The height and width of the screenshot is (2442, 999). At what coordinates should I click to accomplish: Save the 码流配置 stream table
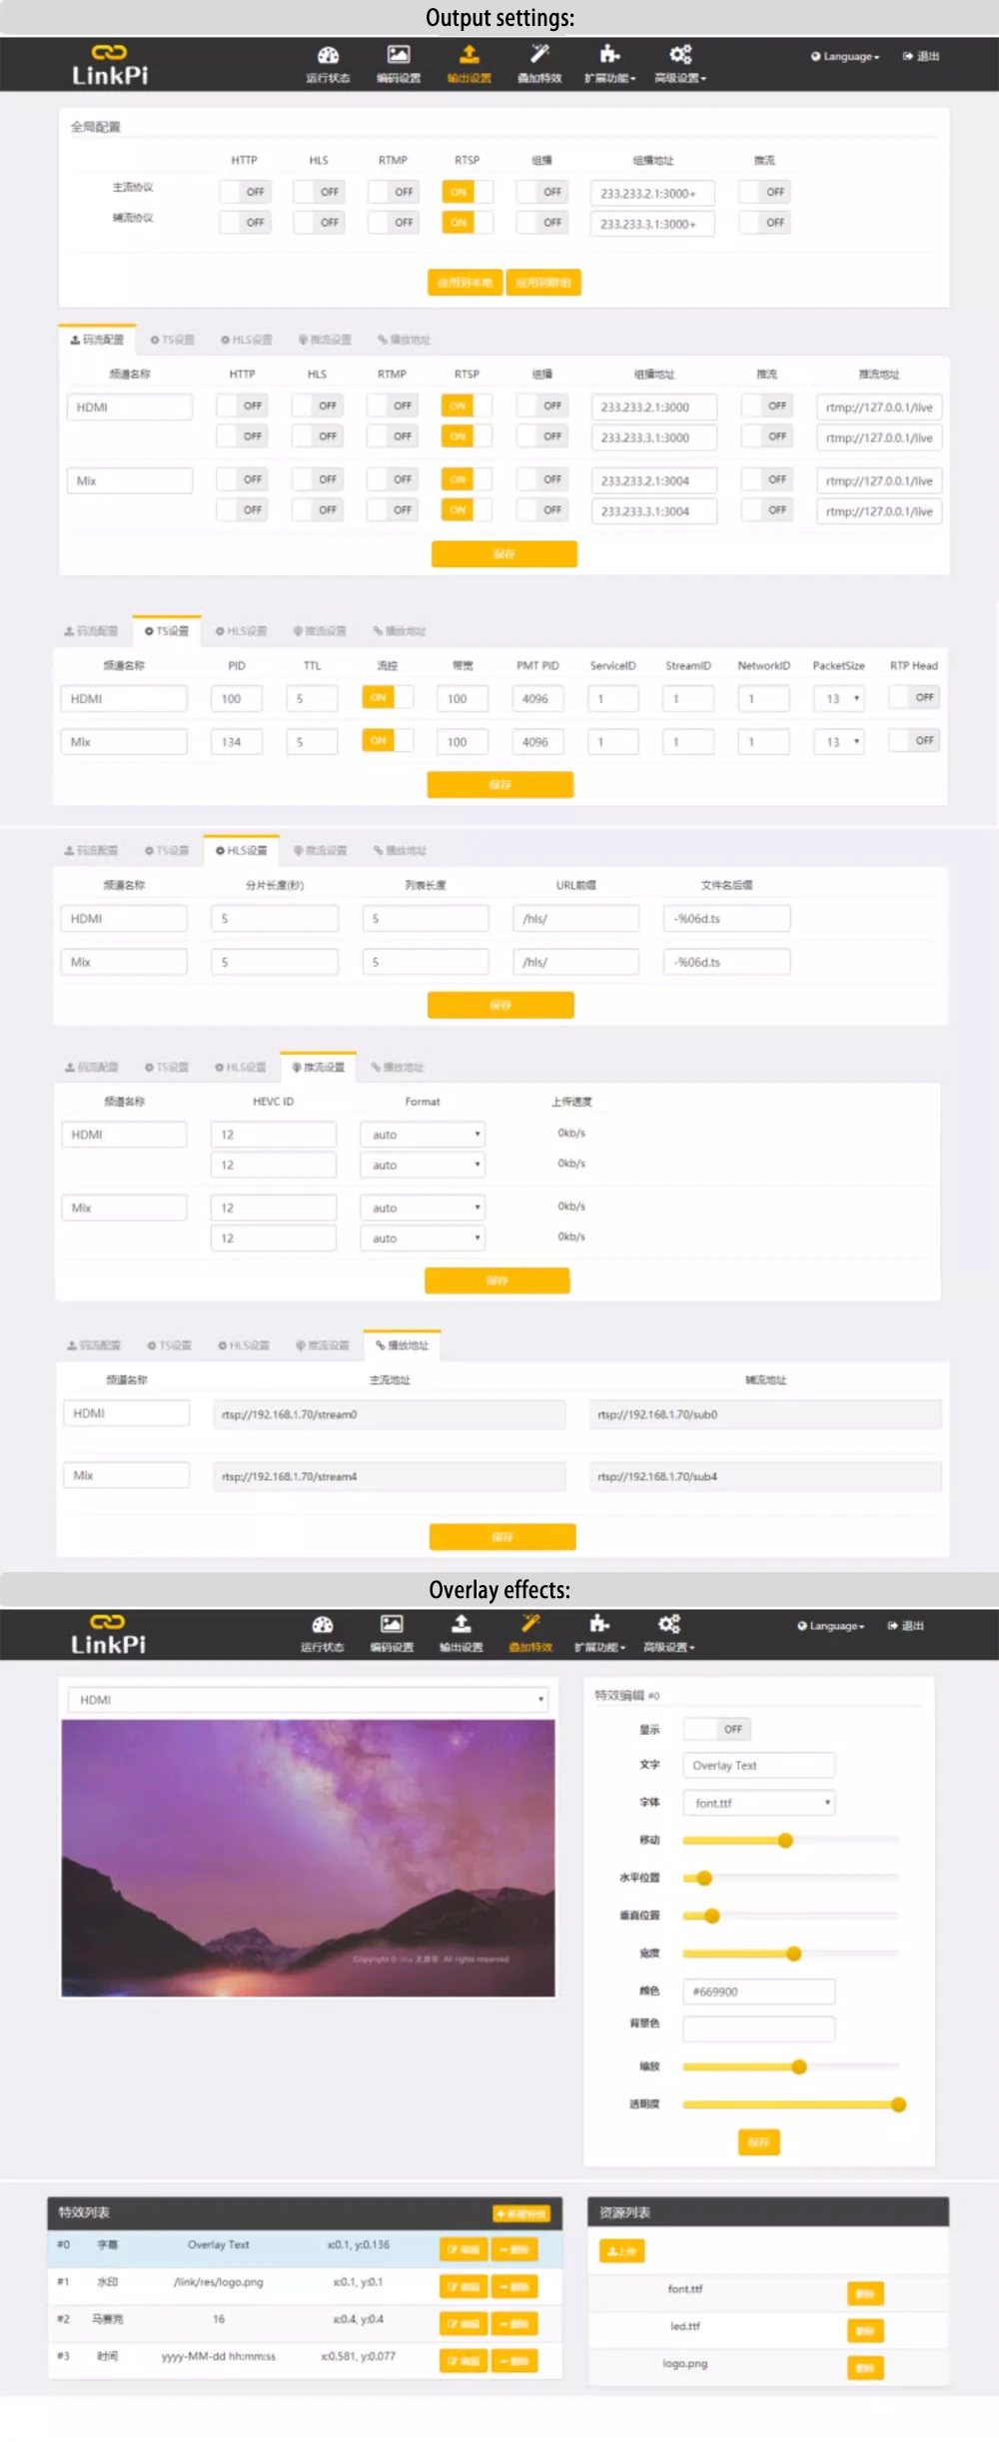pyautogui.click(x=504, y=554)
